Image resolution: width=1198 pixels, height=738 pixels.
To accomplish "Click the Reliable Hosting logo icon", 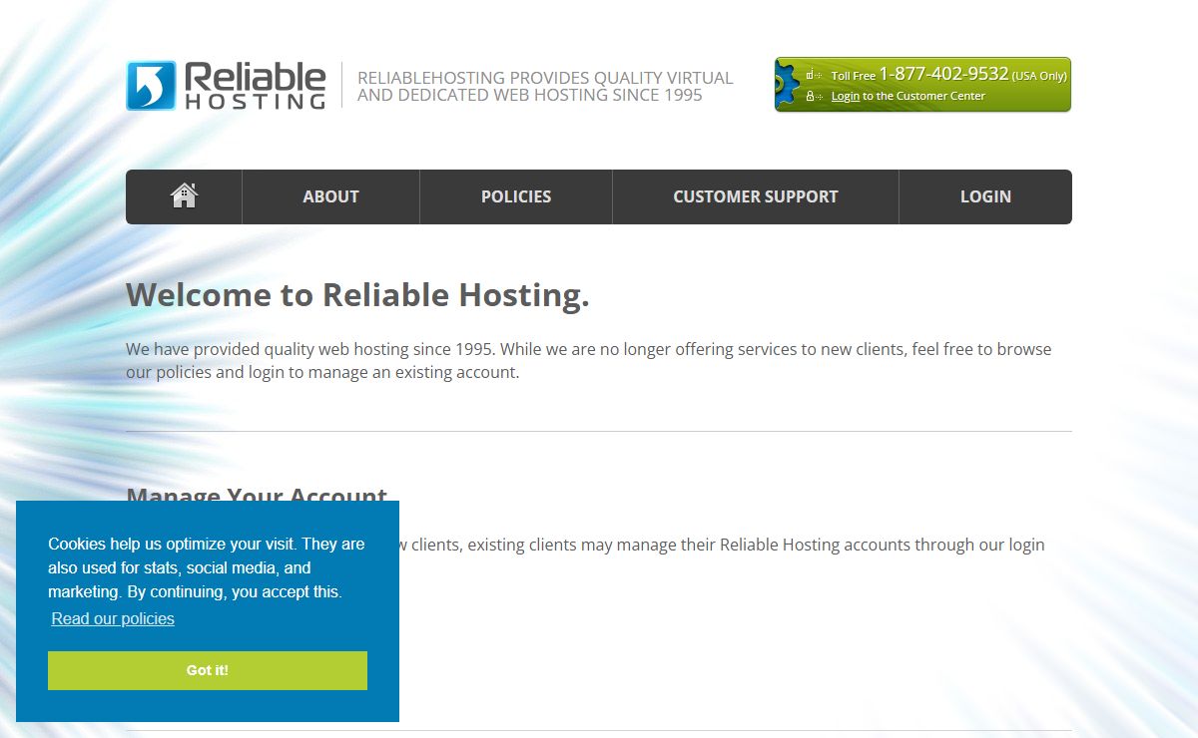I will click(151, 86).
